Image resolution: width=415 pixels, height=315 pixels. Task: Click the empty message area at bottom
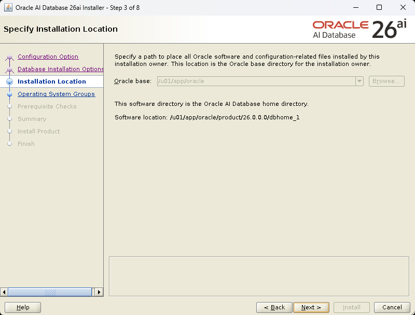[259, 277]
